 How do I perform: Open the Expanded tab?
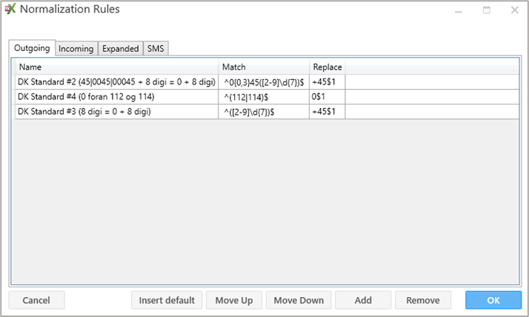(x=121, y=49)
